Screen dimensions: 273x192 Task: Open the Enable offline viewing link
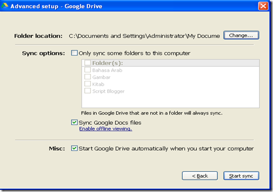[106, 129]
